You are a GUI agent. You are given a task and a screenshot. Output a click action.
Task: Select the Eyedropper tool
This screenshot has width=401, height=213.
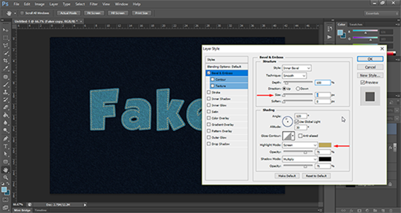point(5,69)
